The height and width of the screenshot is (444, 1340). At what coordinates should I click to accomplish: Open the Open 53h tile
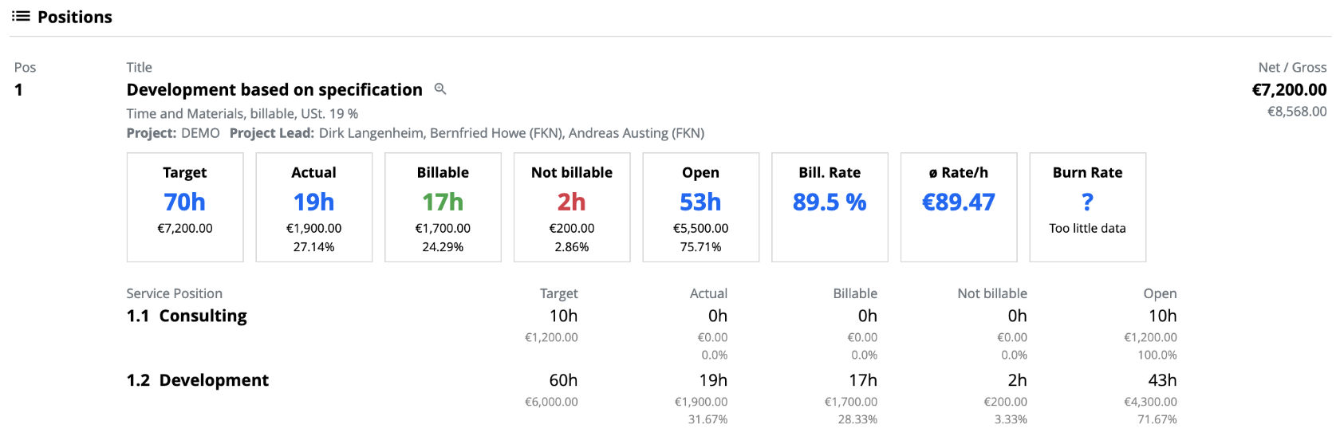click(x=701, y=207)
